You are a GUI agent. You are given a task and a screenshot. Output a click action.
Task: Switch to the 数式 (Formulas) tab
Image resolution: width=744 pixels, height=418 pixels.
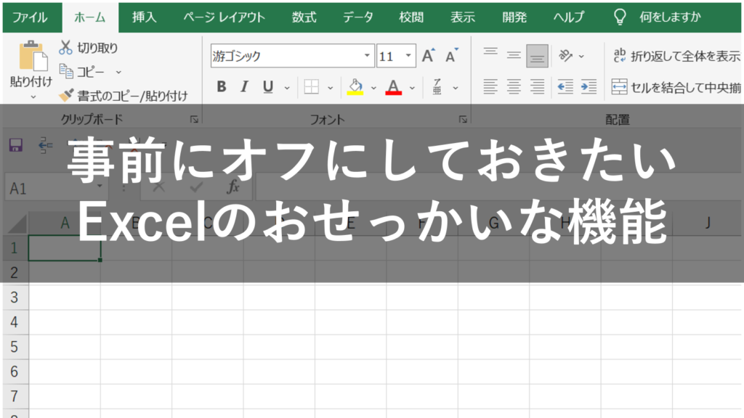tap(304, 17)
